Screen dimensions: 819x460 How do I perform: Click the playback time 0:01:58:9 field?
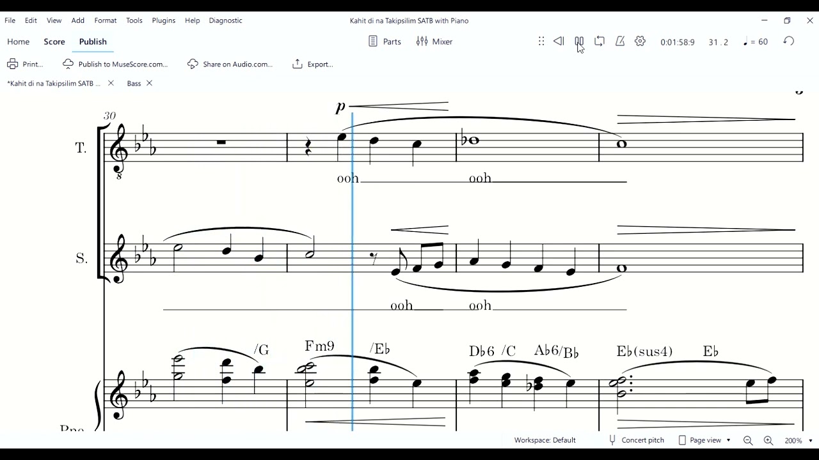coord(678,42)
